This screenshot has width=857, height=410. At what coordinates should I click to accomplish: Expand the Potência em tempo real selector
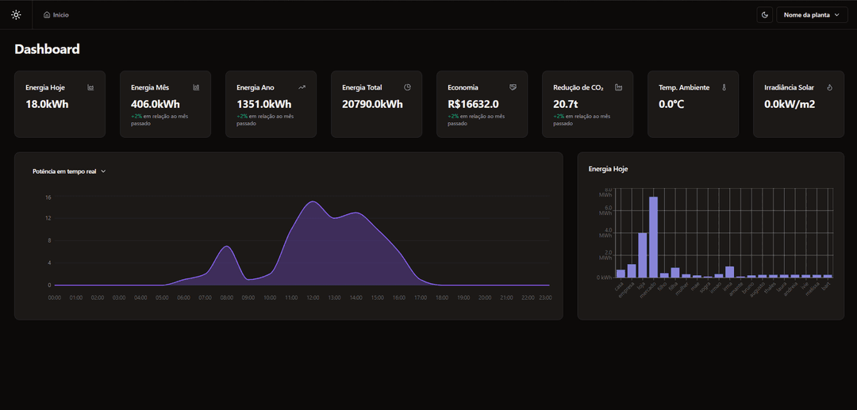pyautogui.click(x=69, y=171)
